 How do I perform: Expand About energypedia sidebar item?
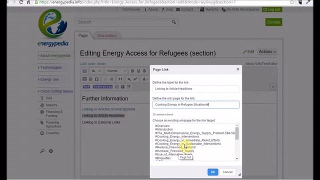[54, 55]
